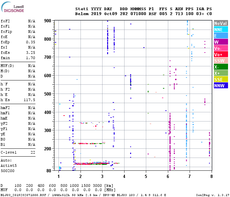Viewport: 230px width, 197px height.
Task: Select the light green X+ legend swatch
Action: (x=221, y=73)
